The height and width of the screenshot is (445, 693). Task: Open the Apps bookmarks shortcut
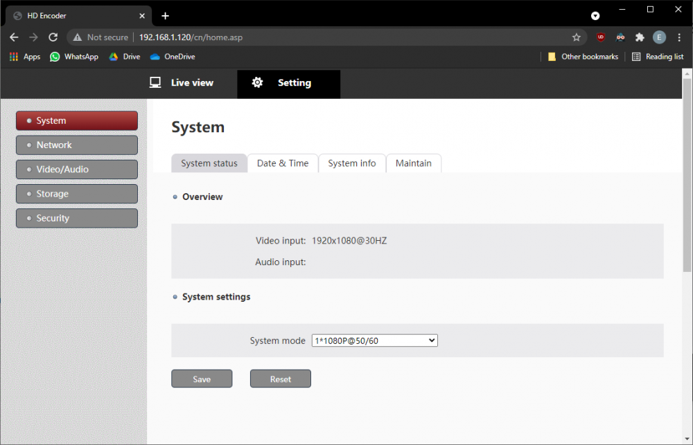(25, 57)
